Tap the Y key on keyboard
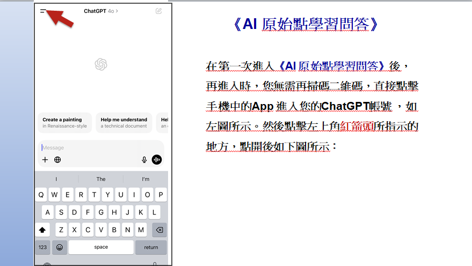 107,195
